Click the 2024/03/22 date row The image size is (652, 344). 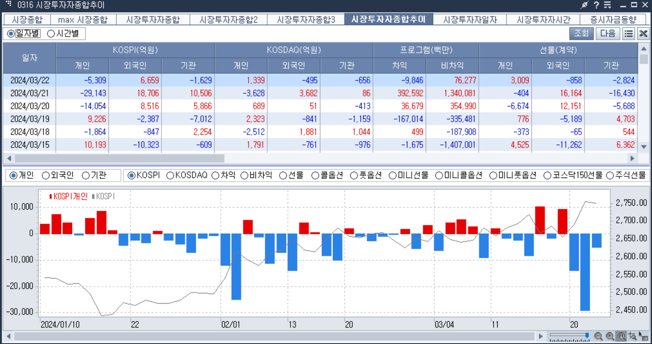click(x=321, y=80)
